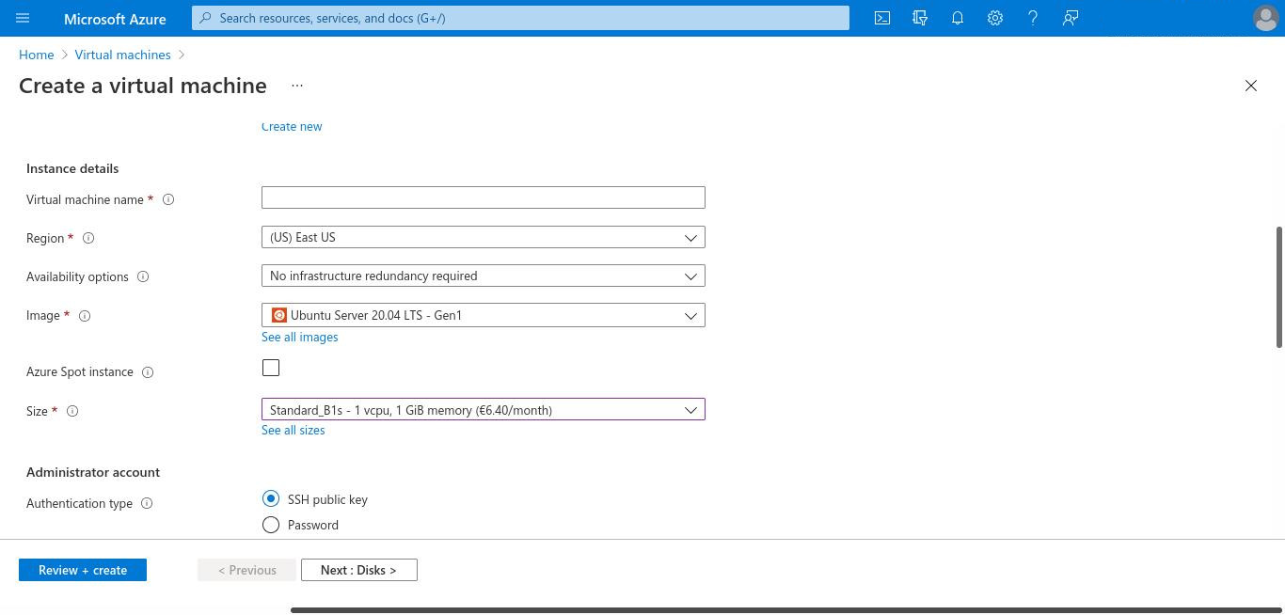Show info tooltip for Size
The image size is (1285, 615).
click(x=72, y=411)
